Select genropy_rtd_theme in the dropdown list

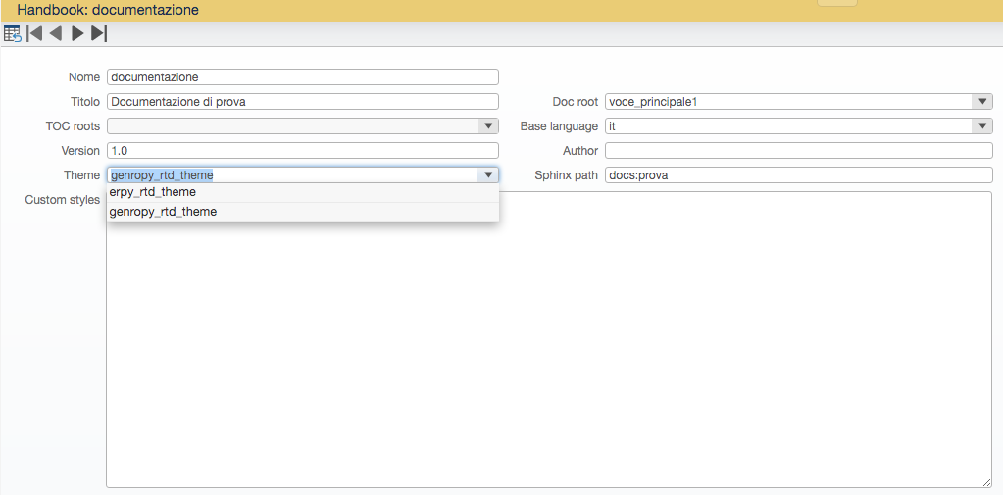[303, 212]
